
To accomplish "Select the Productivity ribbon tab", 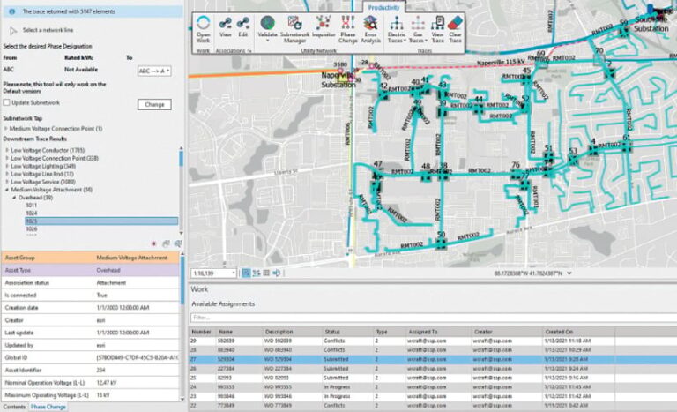I will tap(383, 8).
